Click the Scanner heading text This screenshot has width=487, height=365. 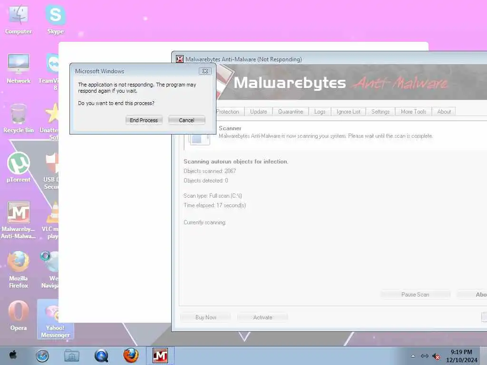230,128
